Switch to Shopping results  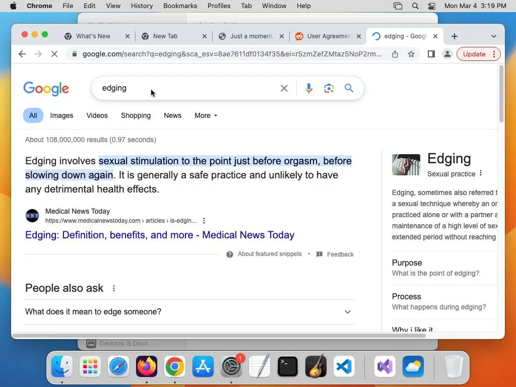pyautogui.click(x=136, y=115)
